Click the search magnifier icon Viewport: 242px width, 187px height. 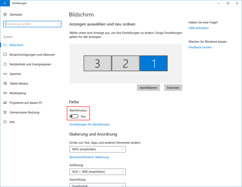(58, 24)
